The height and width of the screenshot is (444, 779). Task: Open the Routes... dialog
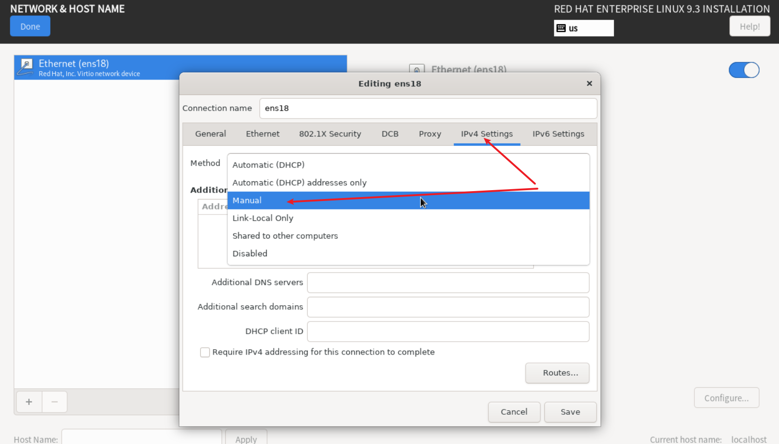pyautogui.click(x=557, y=373)
